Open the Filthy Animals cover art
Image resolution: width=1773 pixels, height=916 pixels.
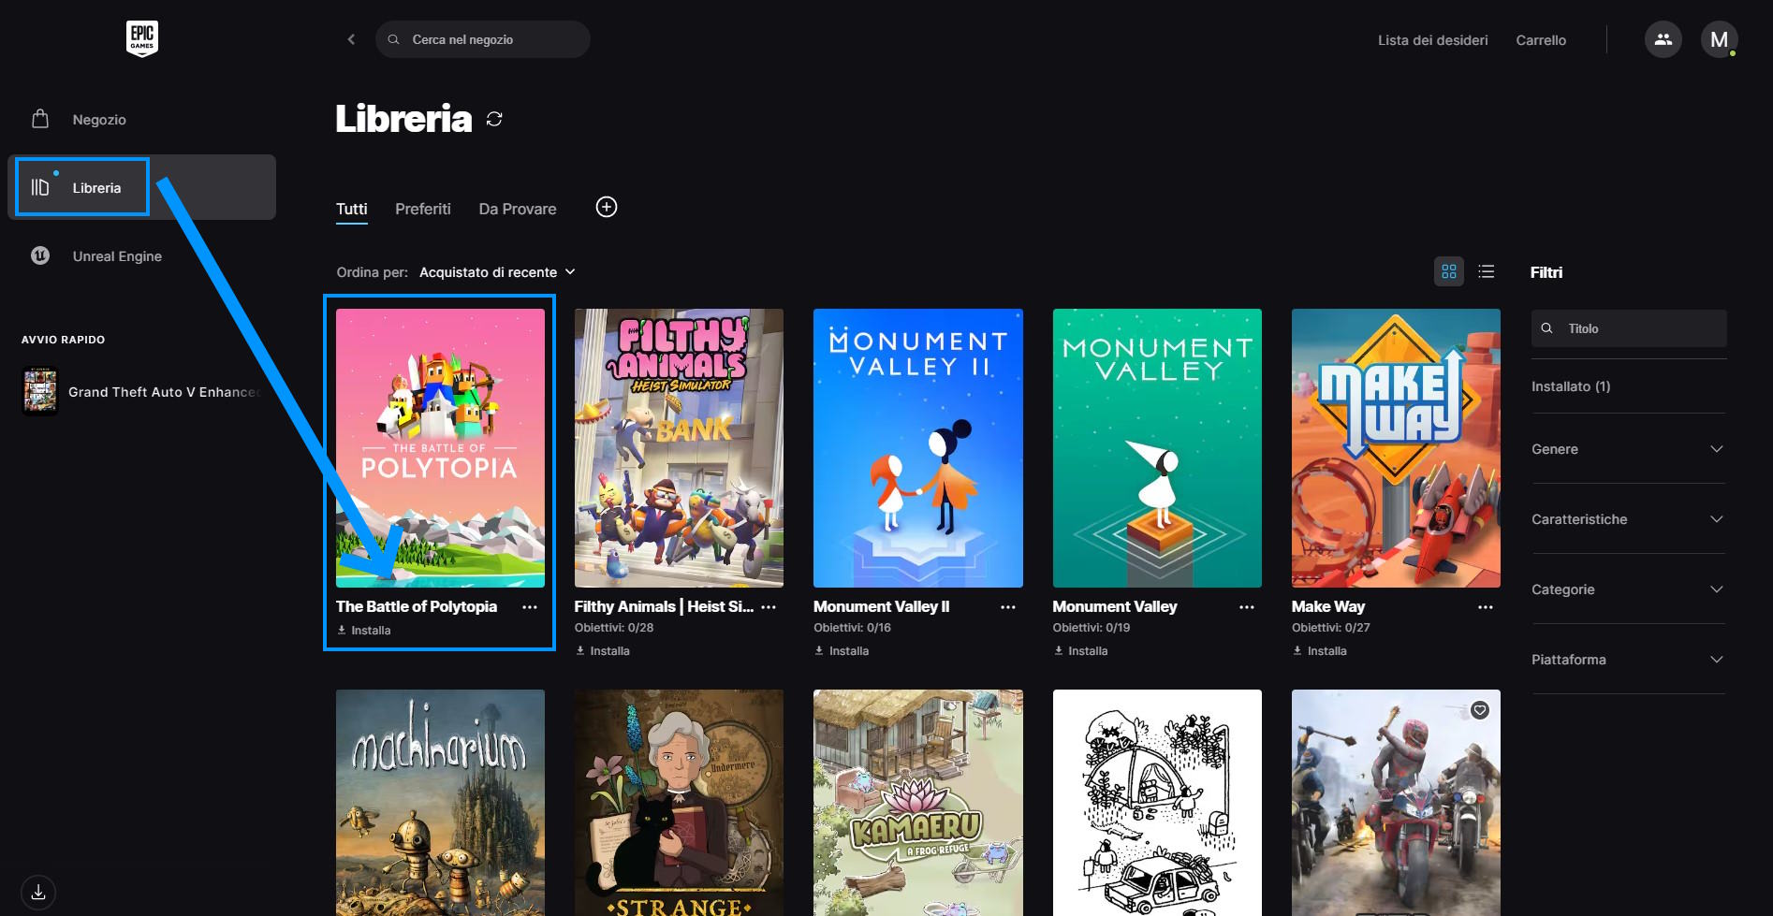pyautogui.click(x=679, y=448)
